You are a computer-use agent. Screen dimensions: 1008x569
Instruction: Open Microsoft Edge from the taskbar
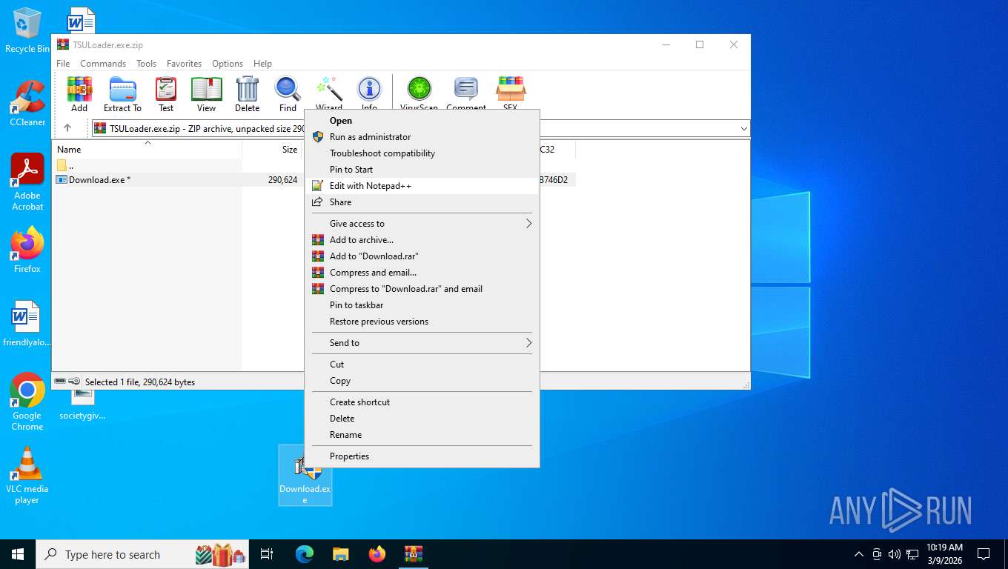305,554
